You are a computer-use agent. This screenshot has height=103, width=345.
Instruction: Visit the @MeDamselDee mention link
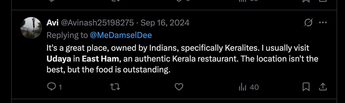[x=121, y=35]
